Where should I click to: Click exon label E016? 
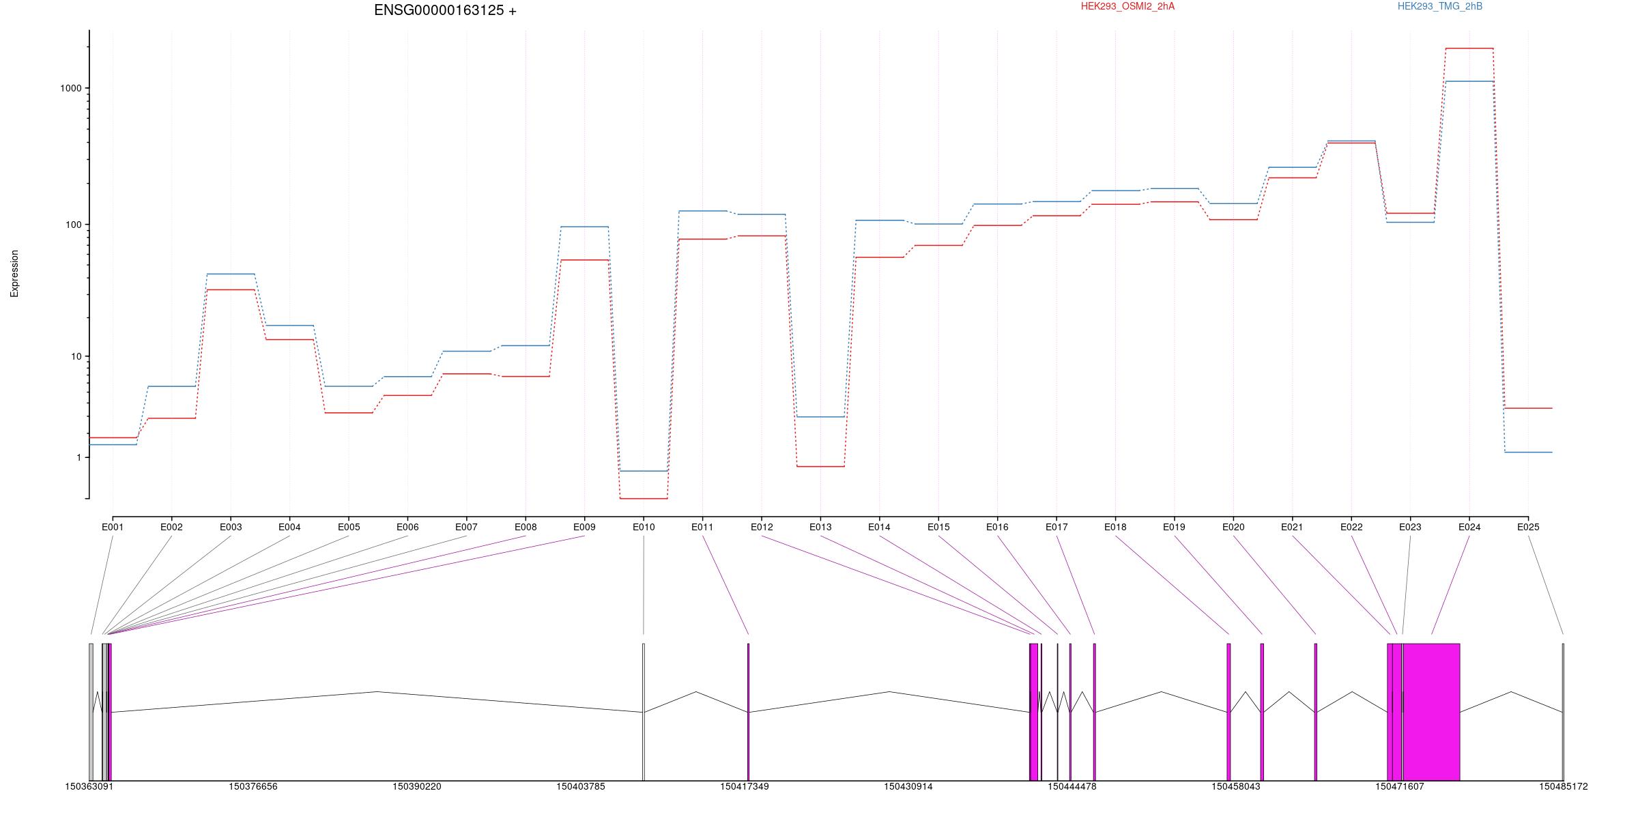[x=997, y=527]
